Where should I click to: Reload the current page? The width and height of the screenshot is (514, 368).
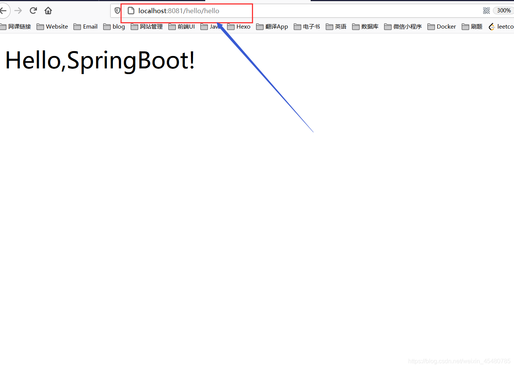pos(33,11)
